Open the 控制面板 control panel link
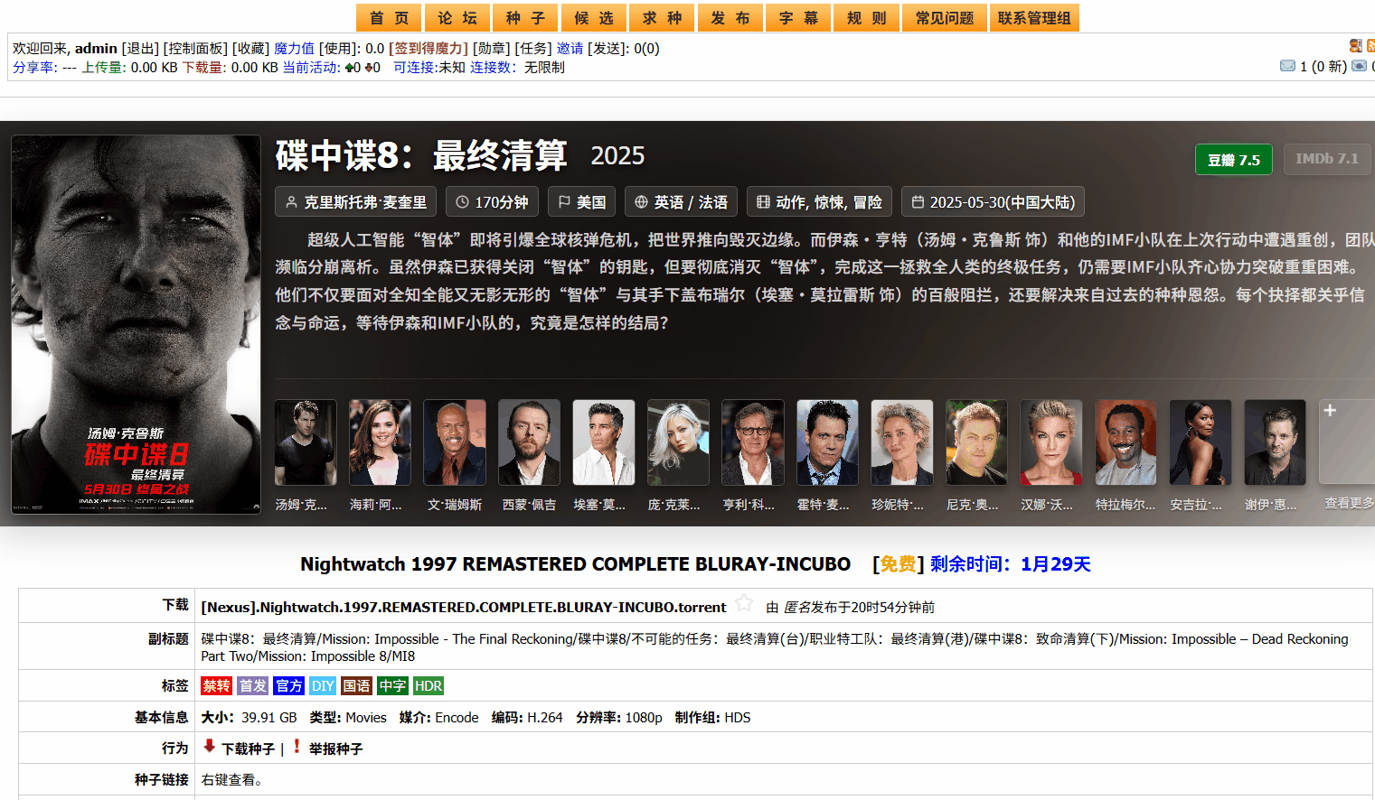Image resolution: width=1375 pixels, height=800 pixels. point(195,49)
